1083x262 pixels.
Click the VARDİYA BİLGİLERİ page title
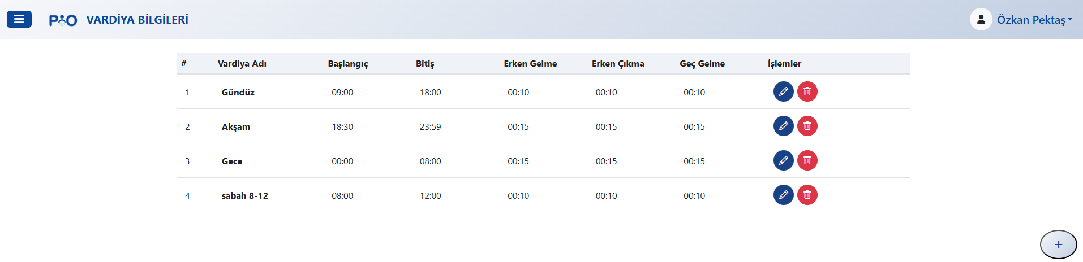137,20
